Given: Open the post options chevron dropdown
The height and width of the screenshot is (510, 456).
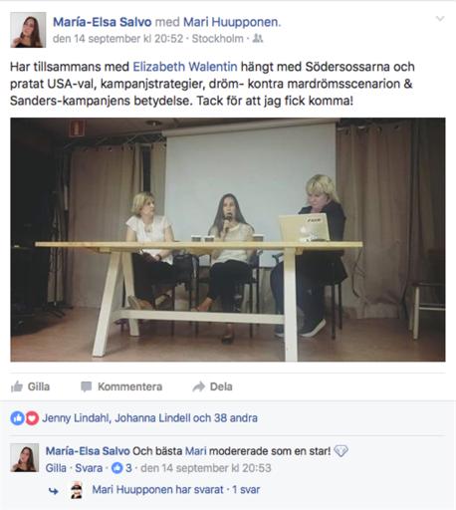Looking at the screenshot, I should 440,19.
